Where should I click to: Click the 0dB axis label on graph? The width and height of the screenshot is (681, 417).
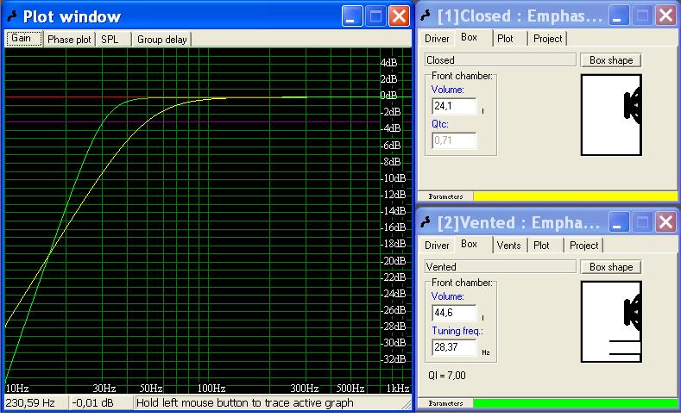pos(388,96)
